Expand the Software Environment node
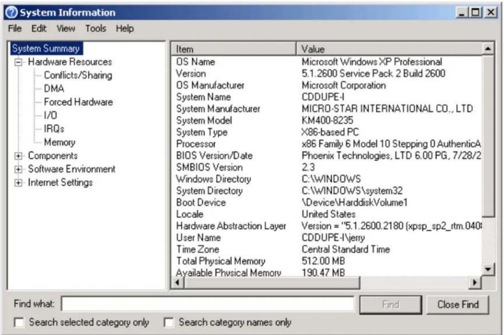This screenshot has width=504, height=335. 18,169
